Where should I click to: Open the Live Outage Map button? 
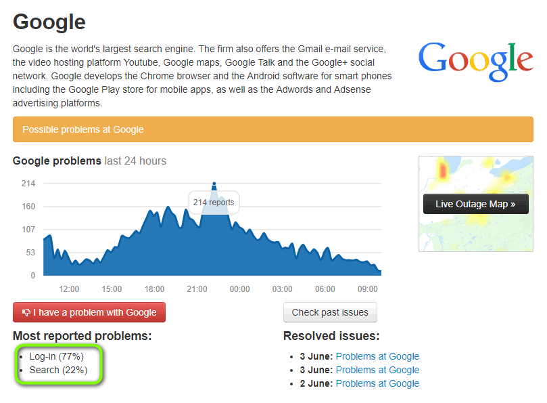point(476,204)
